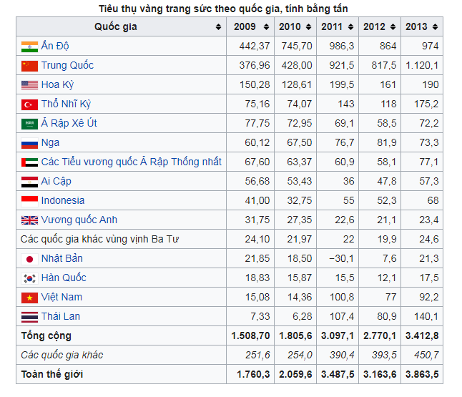This screenshot has height=397, width=462.
Task: Click the United Kingdom flag icon
Action: point(29,220)
